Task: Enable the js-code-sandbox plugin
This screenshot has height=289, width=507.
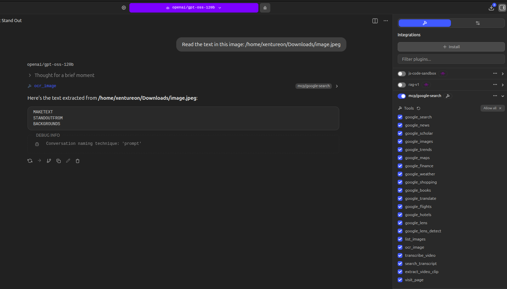Action: pyautogui.click(x=402, y=74)
